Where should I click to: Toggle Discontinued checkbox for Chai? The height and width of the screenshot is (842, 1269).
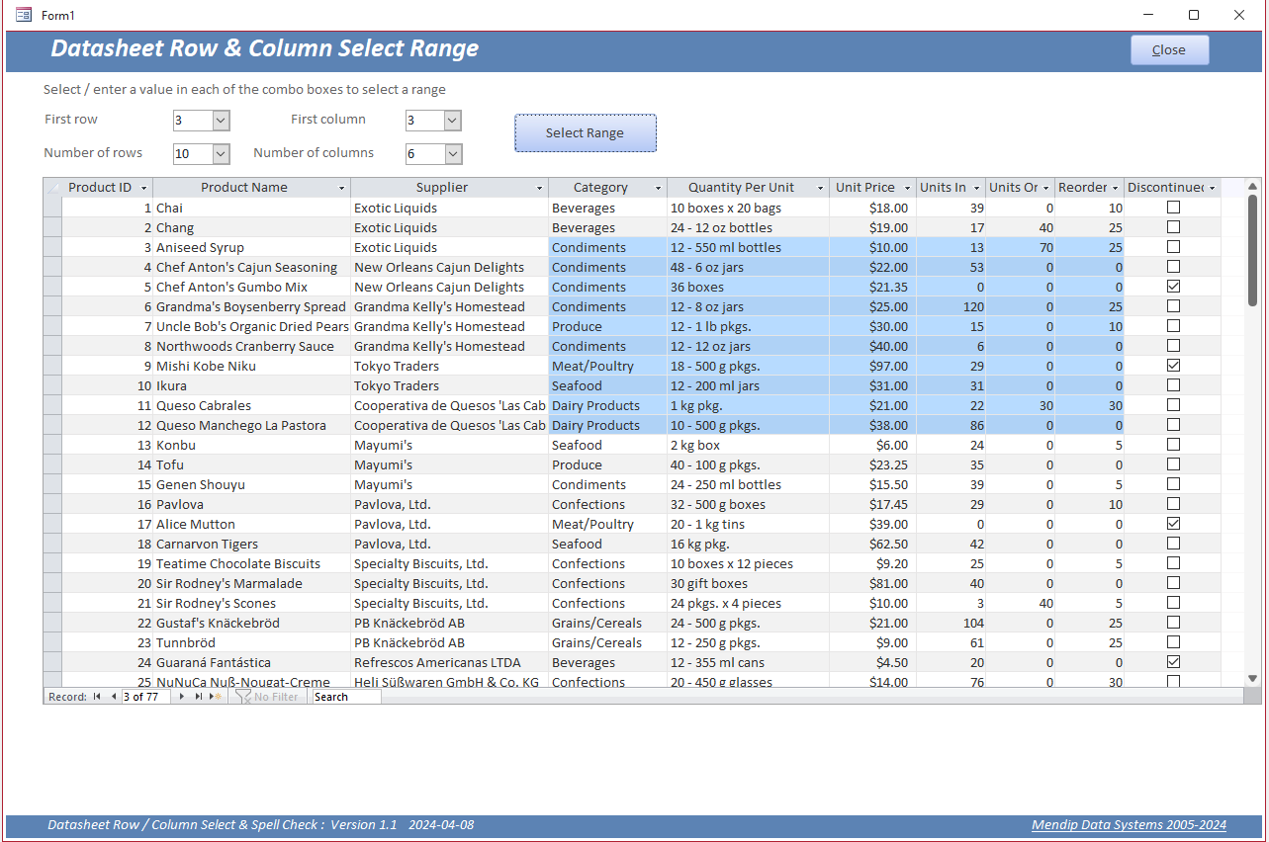click(1173, 208)
